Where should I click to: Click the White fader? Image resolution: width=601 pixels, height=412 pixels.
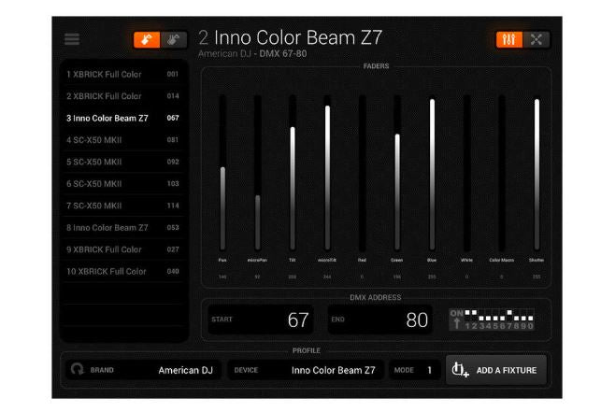[466, 173]
